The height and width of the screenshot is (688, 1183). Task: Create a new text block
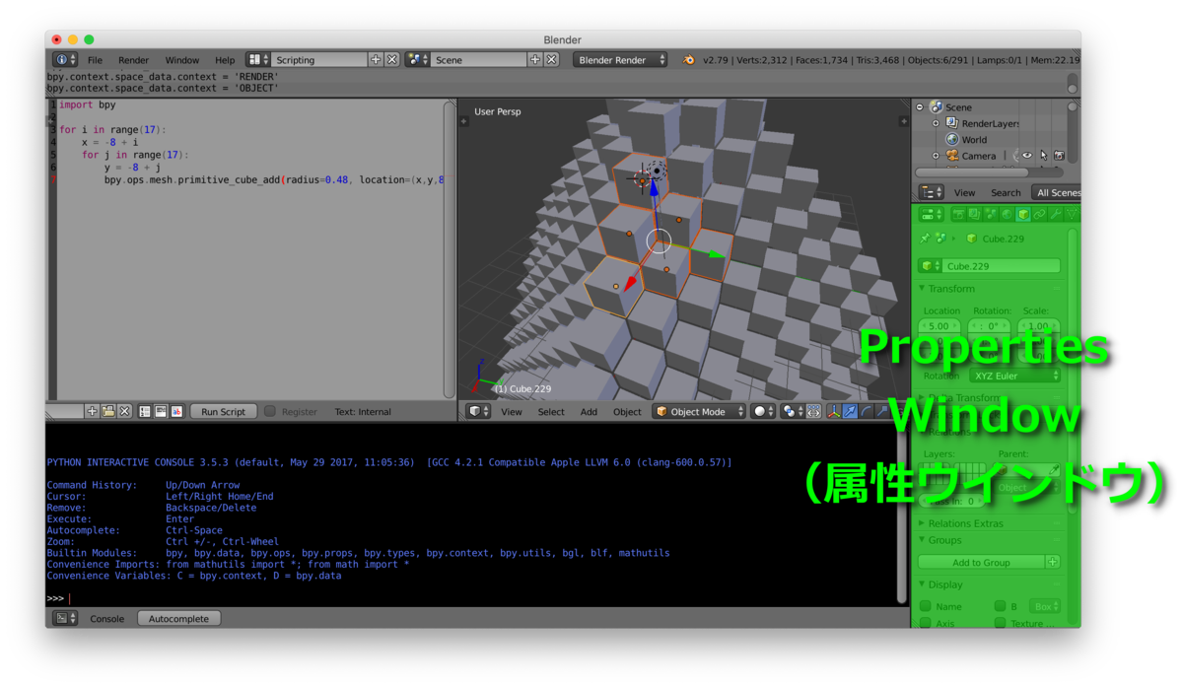point(92,411)
